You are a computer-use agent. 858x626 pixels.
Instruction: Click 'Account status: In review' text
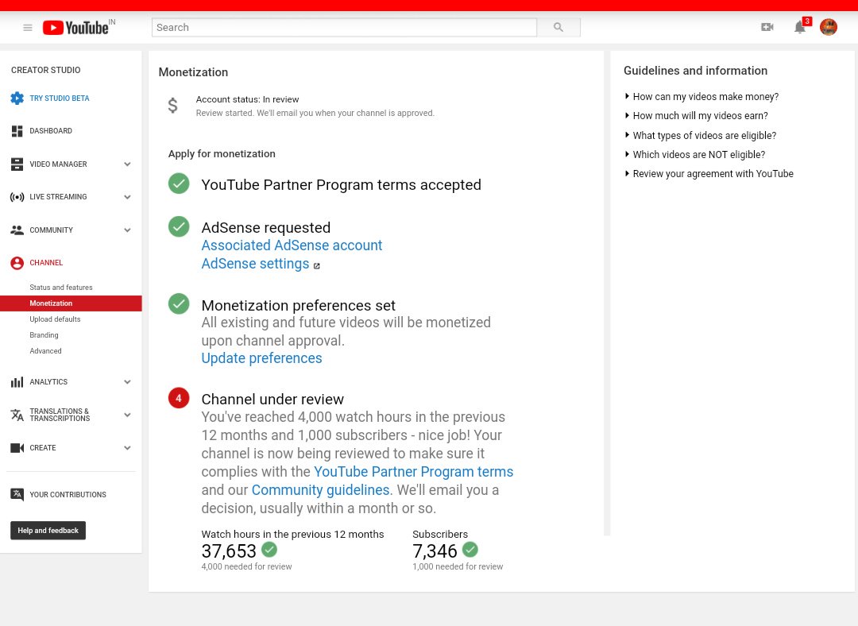247,99
